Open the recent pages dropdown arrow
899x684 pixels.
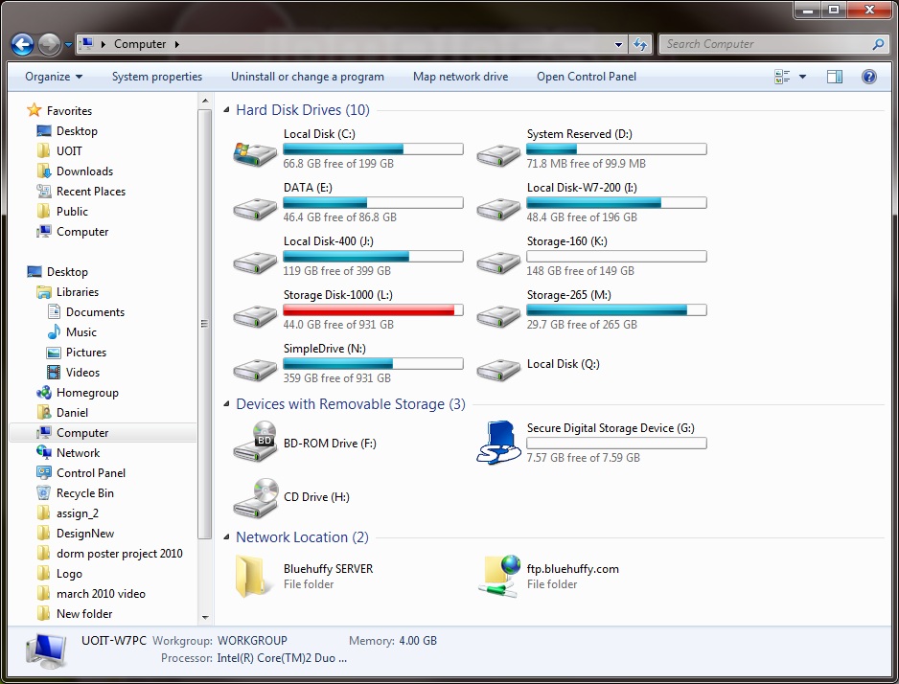[68, 44]
